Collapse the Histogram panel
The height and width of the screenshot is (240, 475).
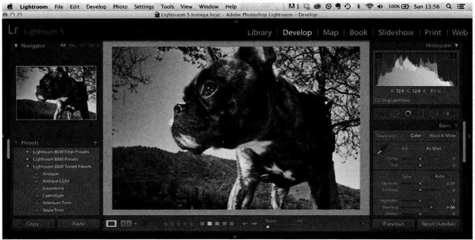[457, 46]
